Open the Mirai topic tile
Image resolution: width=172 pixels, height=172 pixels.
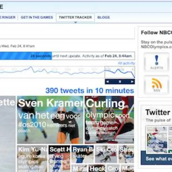pos(80,168)
